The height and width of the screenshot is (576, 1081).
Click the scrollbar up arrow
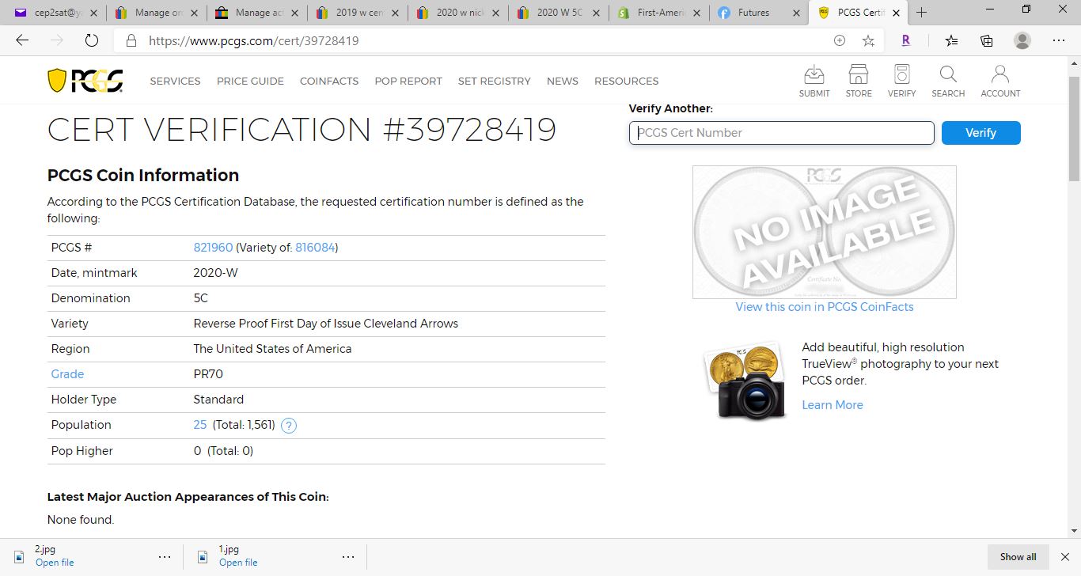pyautogui.click(x=1074, y=63)
